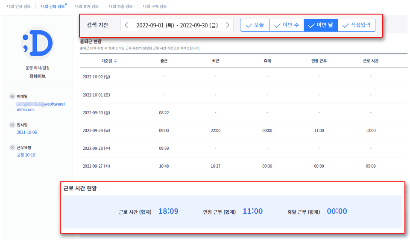Select the 2022-09-28 (수) row date
This screenshot has width=410, height=240.
[96, 148]
